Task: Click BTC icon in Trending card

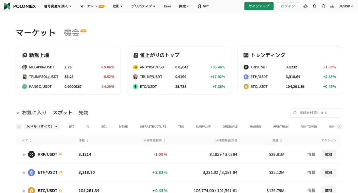Action: [246, 86]
